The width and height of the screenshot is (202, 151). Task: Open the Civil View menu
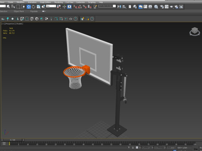[69, 2]
